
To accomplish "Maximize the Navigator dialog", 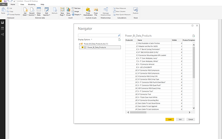I will click(192, 26).
